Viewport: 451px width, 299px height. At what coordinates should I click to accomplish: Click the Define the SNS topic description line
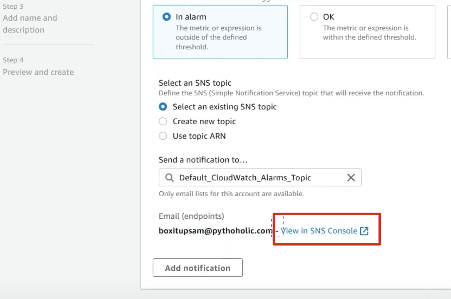click(291, 93)
